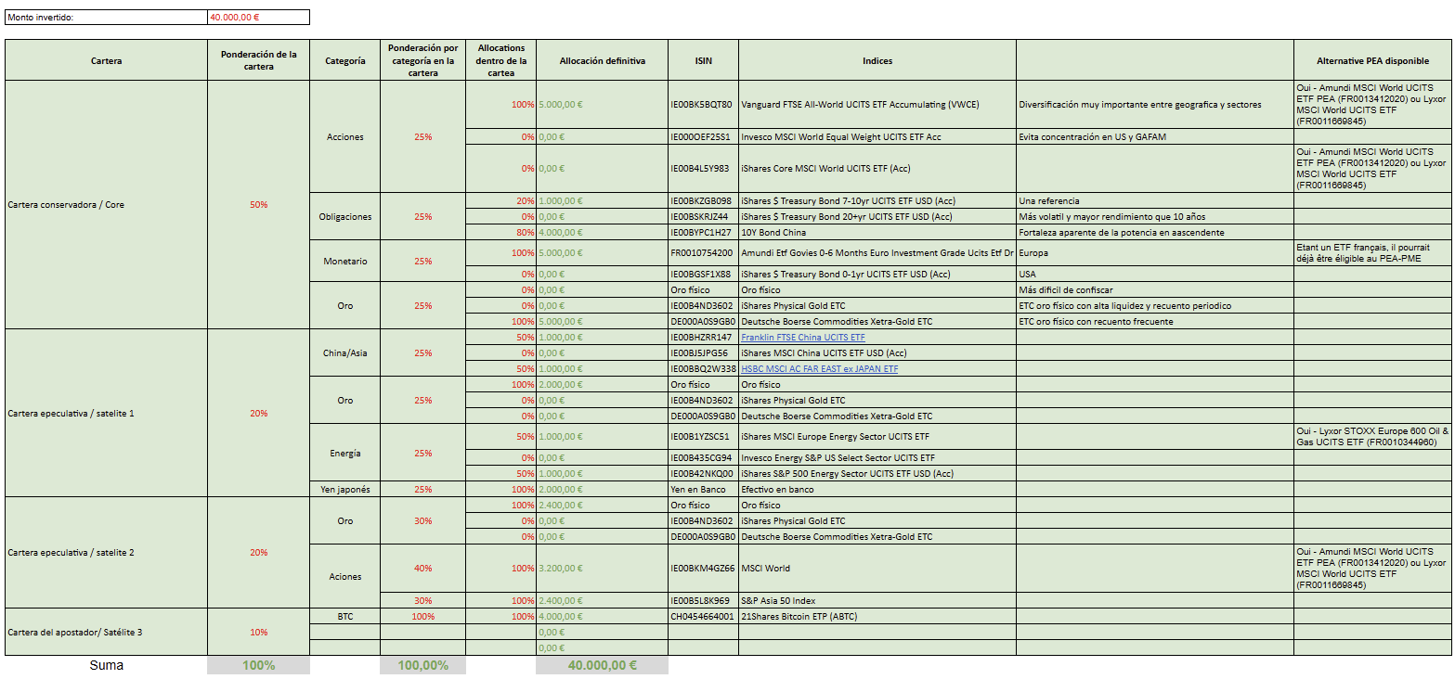Select the BTC category cell
The image size is (1455, 679).
pos(344,617)
